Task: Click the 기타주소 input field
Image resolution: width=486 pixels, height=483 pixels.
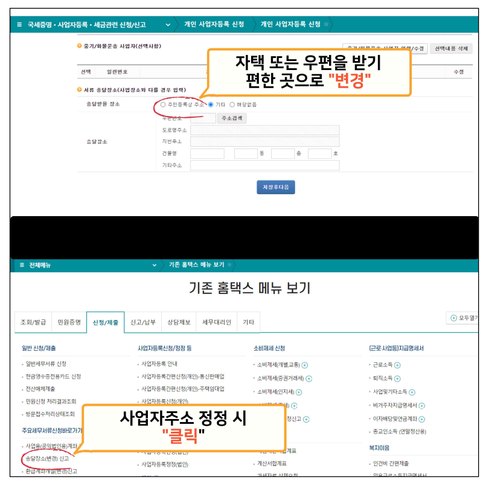Action: point(264,165)
